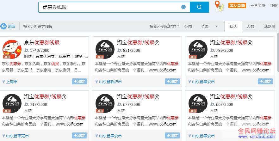This screenshot has width=279, height=141.
Task: Open the TFBC hot search link
Action: pos(274,5)
